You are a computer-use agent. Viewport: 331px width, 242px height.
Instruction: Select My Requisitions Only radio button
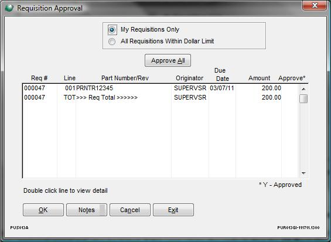tap(112, 30)
